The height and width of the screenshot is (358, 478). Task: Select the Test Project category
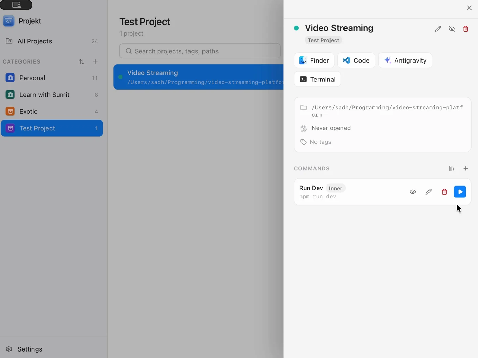pyautogui.click(x=52, y=128)
